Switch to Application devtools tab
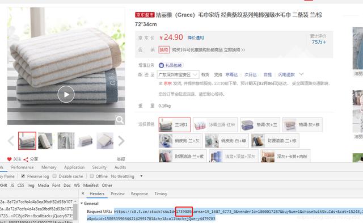This screenshot has height=223, width=363. tap(74, 167)
